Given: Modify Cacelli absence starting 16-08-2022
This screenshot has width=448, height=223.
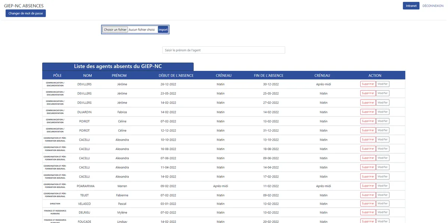Looking at the screenshot, I should tap(383, 149).
